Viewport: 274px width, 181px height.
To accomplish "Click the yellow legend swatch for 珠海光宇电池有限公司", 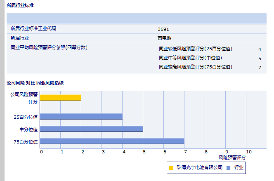I will [171, 168].
